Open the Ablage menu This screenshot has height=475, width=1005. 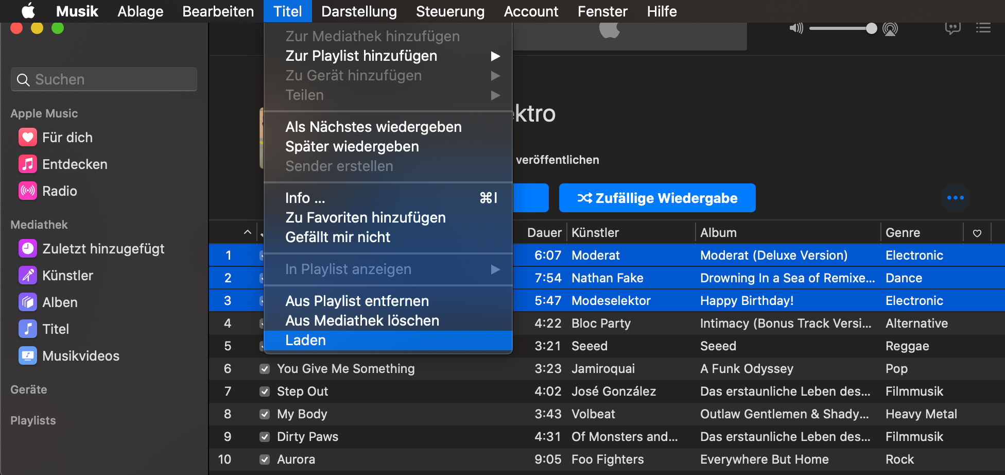(140, 11)
